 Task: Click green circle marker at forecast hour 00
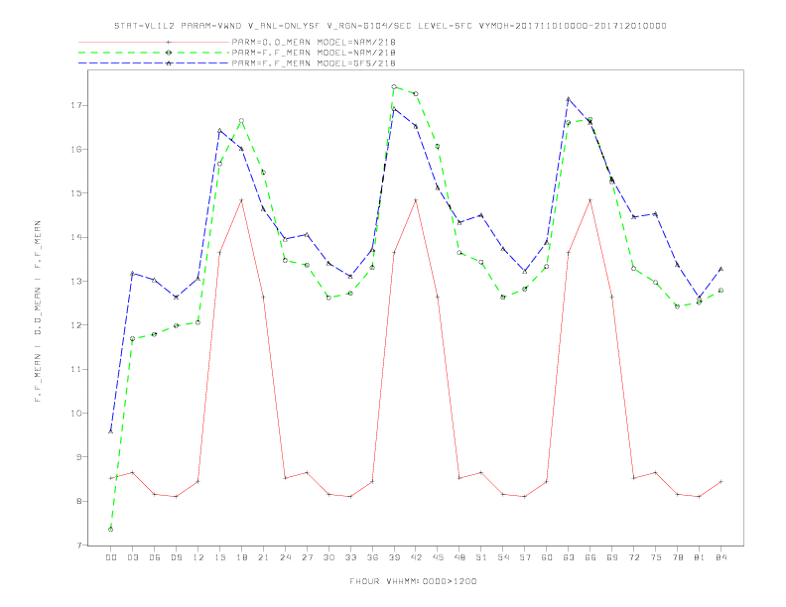(x=111, y=530)
